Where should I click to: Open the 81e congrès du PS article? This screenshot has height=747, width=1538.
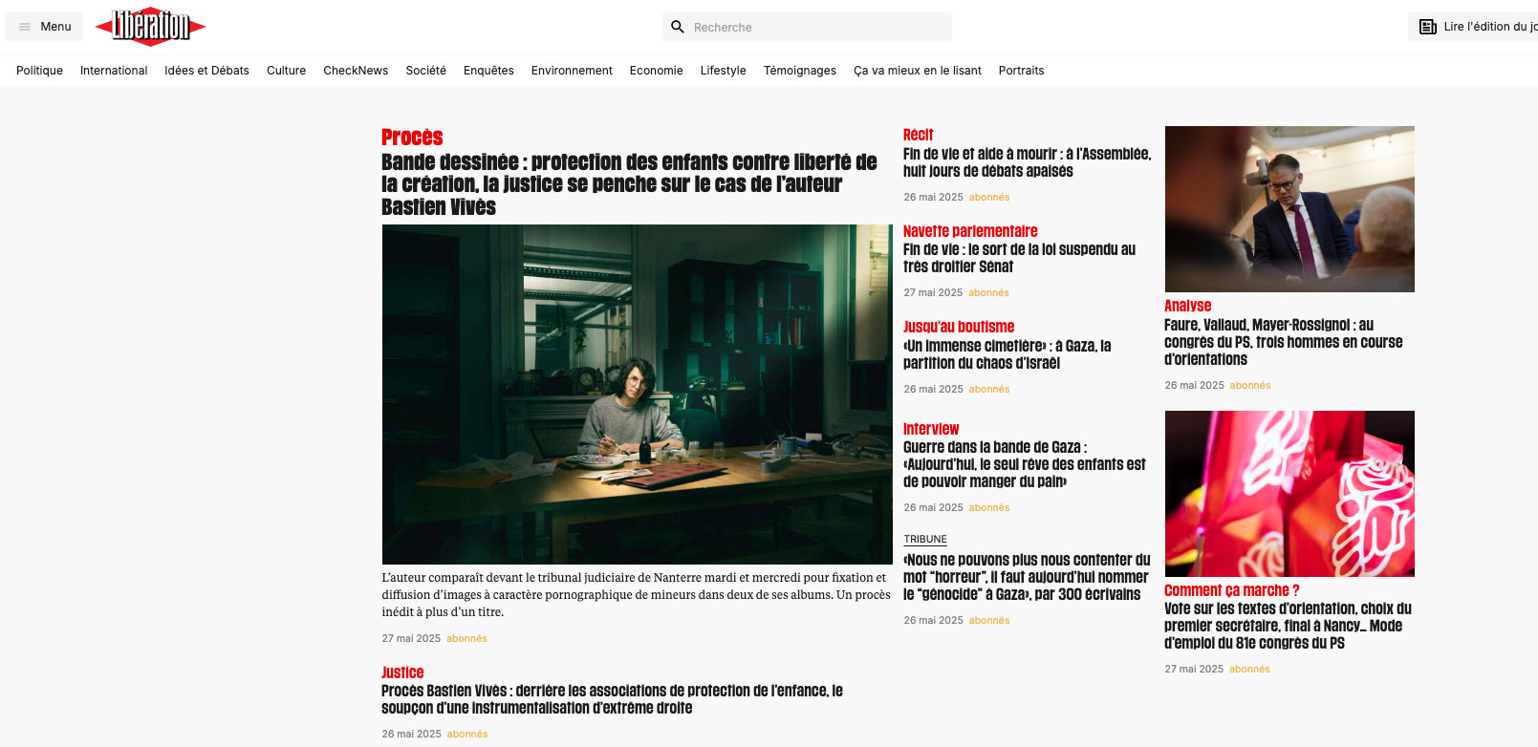(x=1288, y=626)
